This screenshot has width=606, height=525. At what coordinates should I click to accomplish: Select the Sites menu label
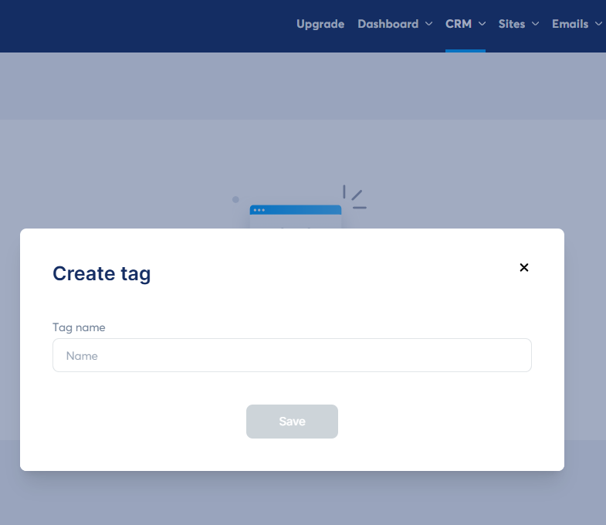coord(512,24)
